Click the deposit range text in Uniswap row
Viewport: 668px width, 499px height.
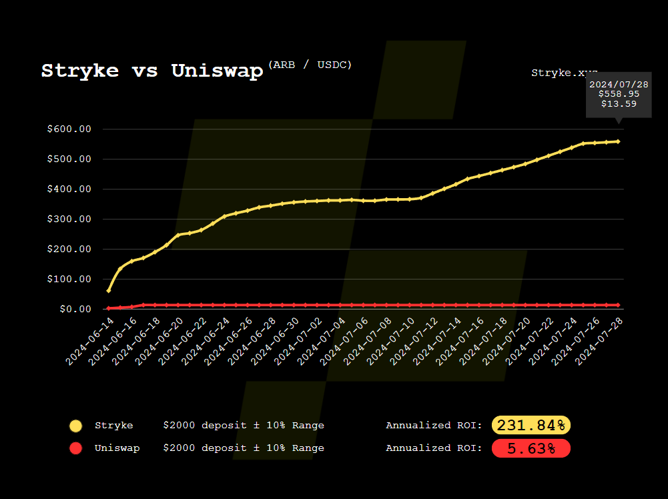244,448
